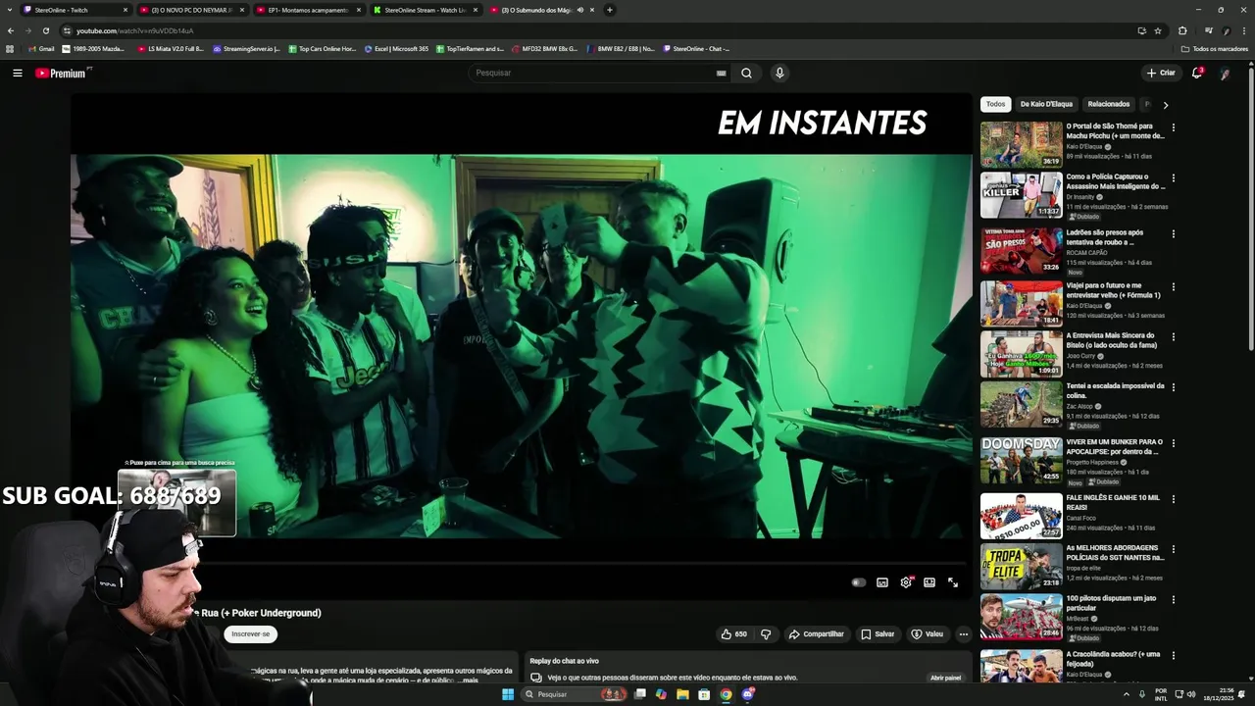The width and height of the screenshot is (1255, 706).
Task: Open the player settings gear
Action: coord(906,582)
